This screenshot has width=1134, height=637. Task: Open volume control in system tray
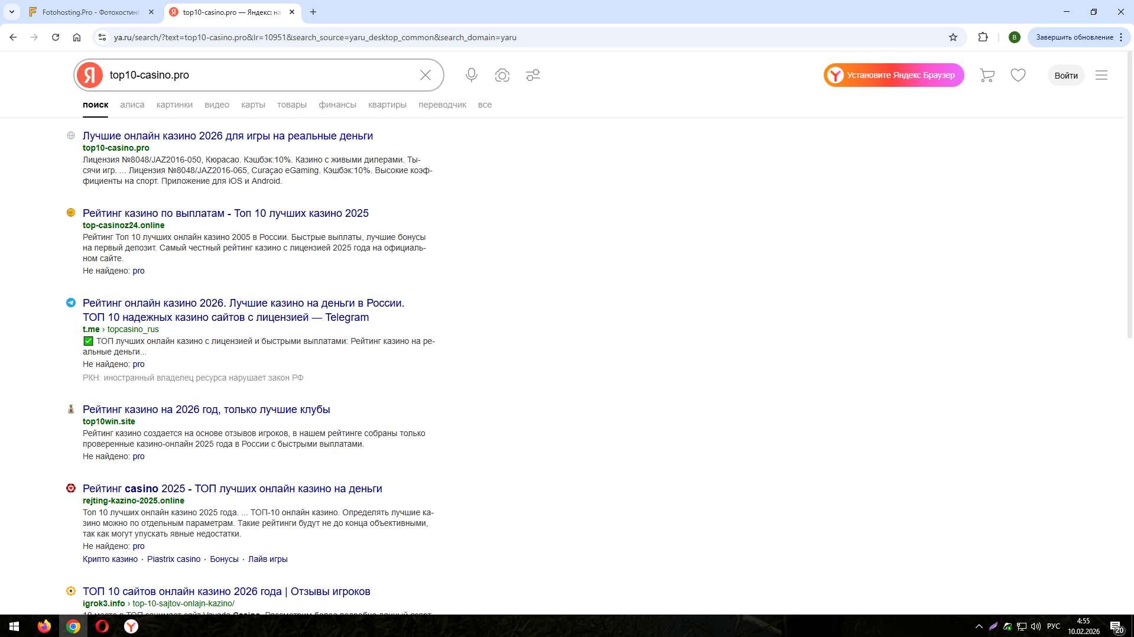point(1036,626)
